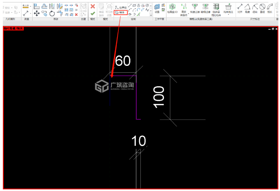Select Mirror - Draw Axis tool
280x191 pixels.
point(60,6)
